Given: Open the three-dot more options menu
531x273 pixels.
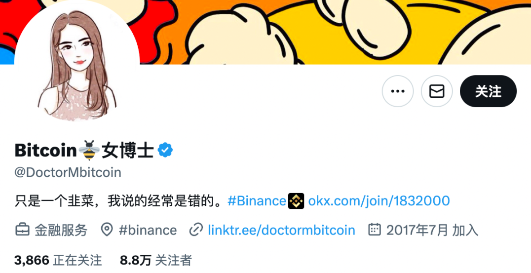Looking at the screenshot, I should coord(398,91).
